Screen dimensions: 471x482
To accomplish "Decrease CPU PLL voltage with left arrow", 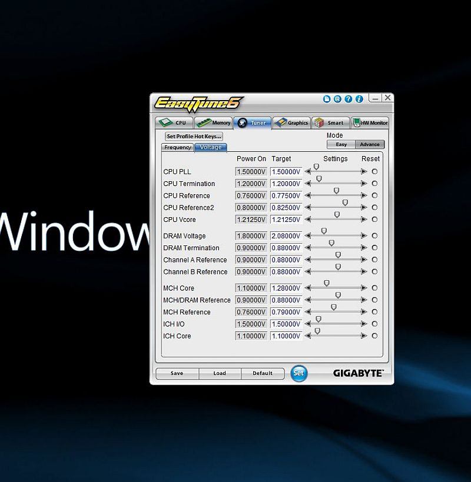I will coord(308,171).
